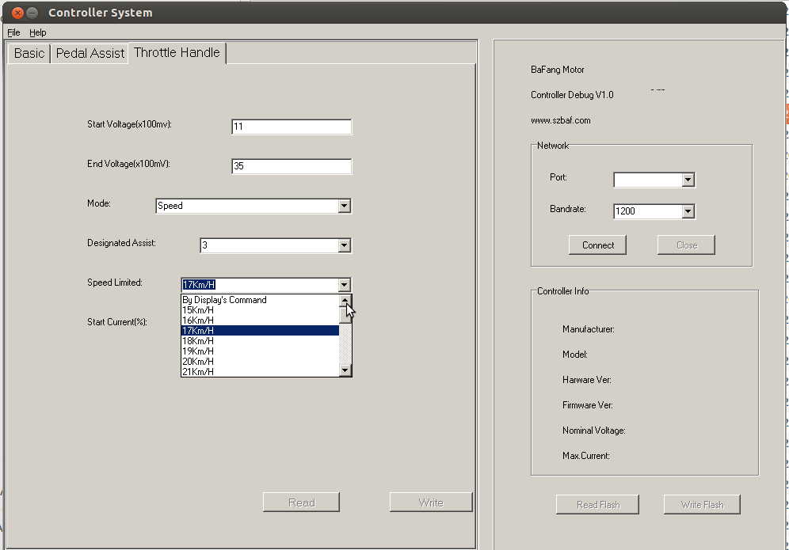
Task: Select highlighted 17Km/H list option
Action: pyautogui.click(x=260, y=331)
